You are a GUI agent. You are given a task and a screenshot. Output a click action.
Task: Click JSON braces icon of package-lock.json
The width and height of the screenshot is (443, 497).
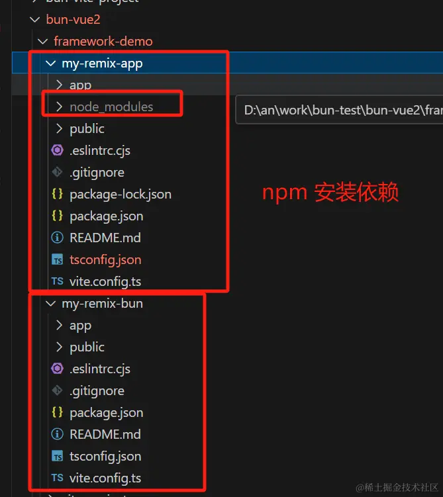(58, 194)
